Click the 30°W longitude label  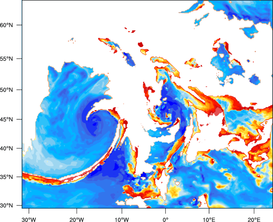(x=29, y=220)
